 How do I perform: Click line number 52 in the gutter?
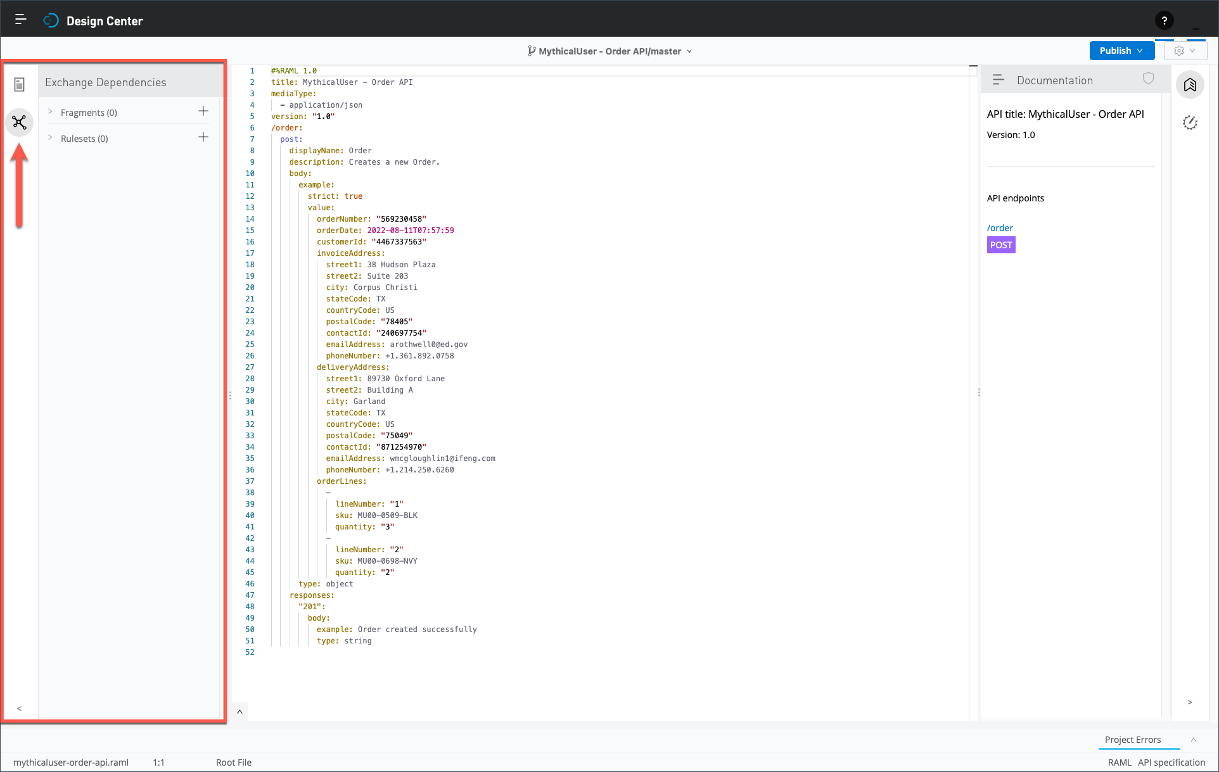[250, 652]
